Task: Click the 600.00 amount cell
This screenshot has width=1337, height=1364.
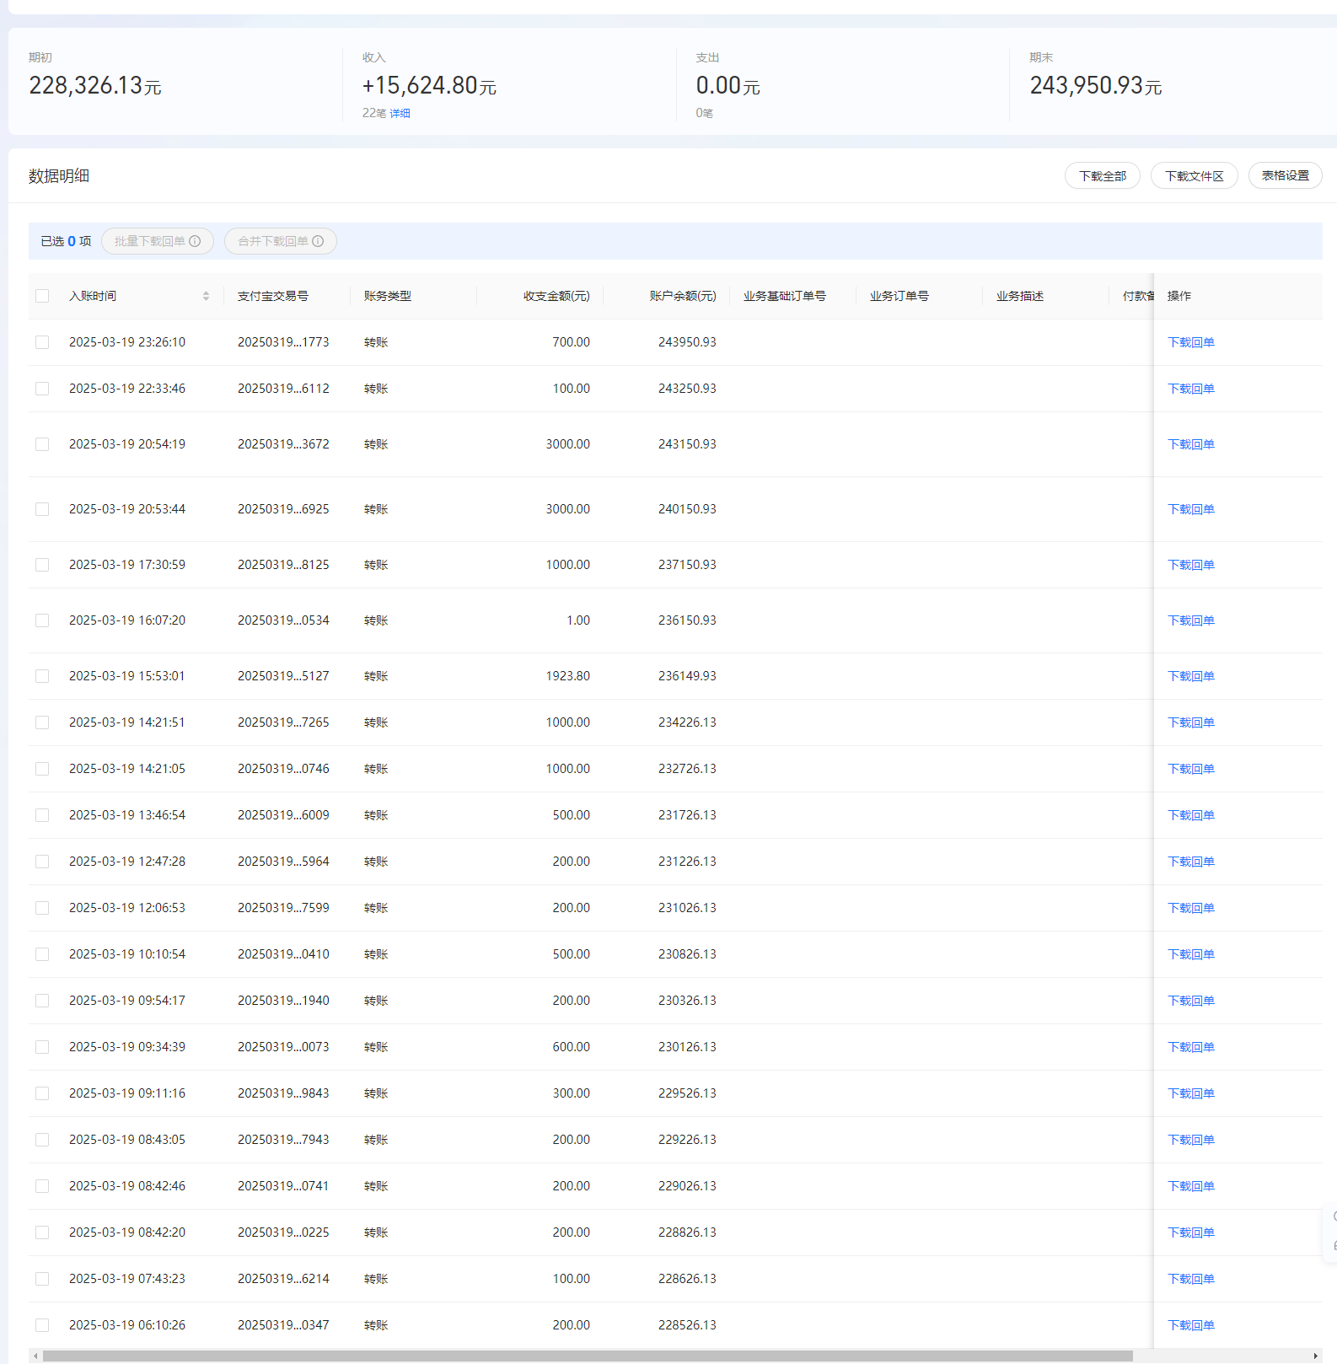Action: point(572,1047)
